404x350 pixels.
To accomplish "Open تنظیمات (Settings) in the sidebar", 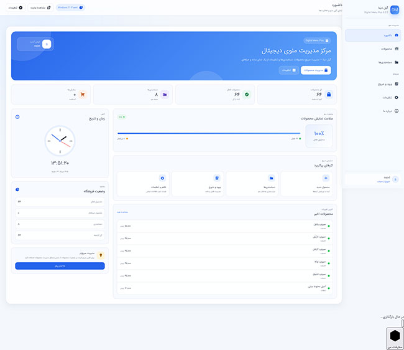I will coord(373,97).
